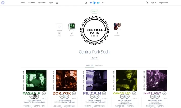View the 5 followers avatars

point(117,26)
